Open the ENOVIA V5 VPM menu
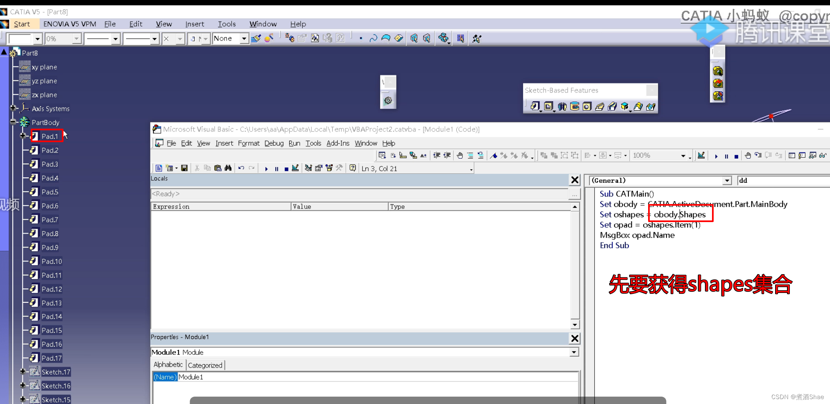Image resolution: width=830 pixels, height=404 pixels. pos(70,24)
